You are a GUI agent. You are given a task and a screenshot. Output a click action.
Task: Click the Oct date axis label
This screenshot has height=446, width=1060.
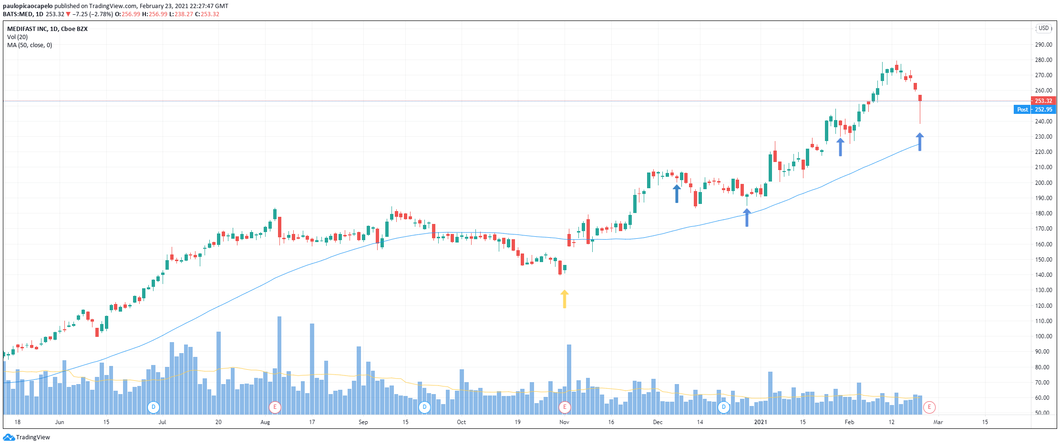(461, 422)
